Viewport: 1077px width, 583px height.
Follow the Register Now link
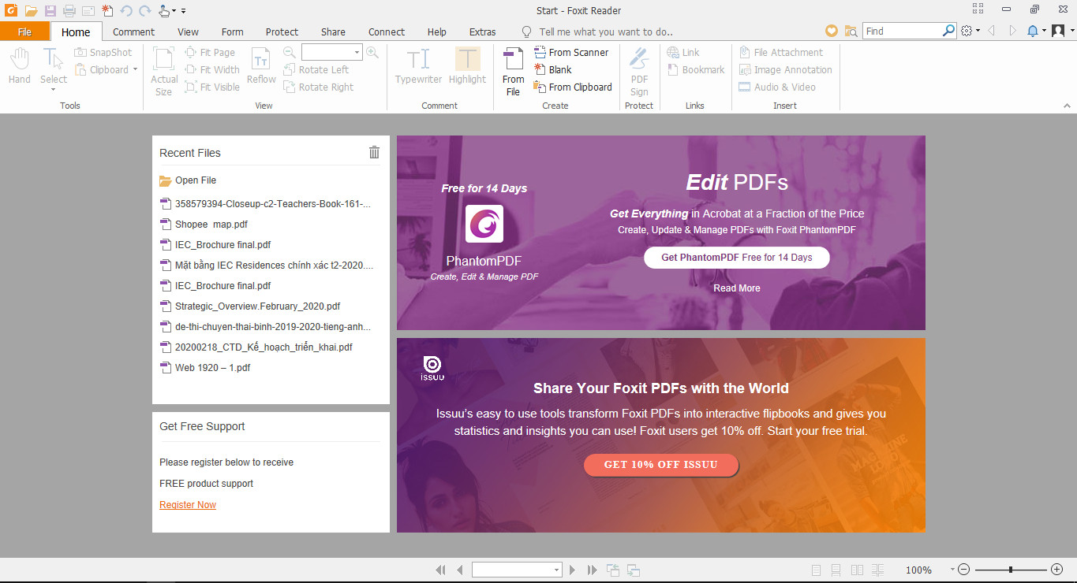coord(187,504)
